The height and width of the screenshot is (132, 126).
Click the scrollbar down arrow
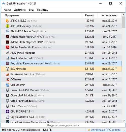click(124, 121)
